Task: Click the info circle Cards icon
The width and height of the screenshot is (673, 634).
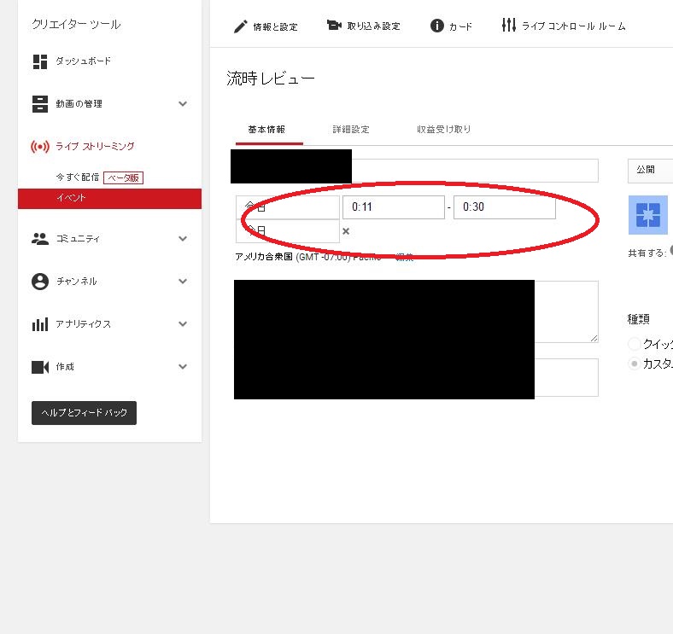Action: pyautogui.click(x=436, y=26)
